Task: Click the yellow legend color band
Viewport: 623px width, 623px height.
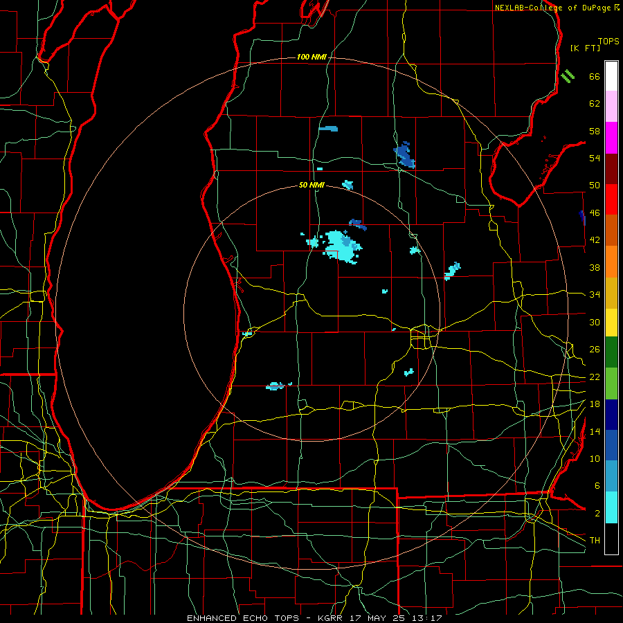Action: [611, 323]
